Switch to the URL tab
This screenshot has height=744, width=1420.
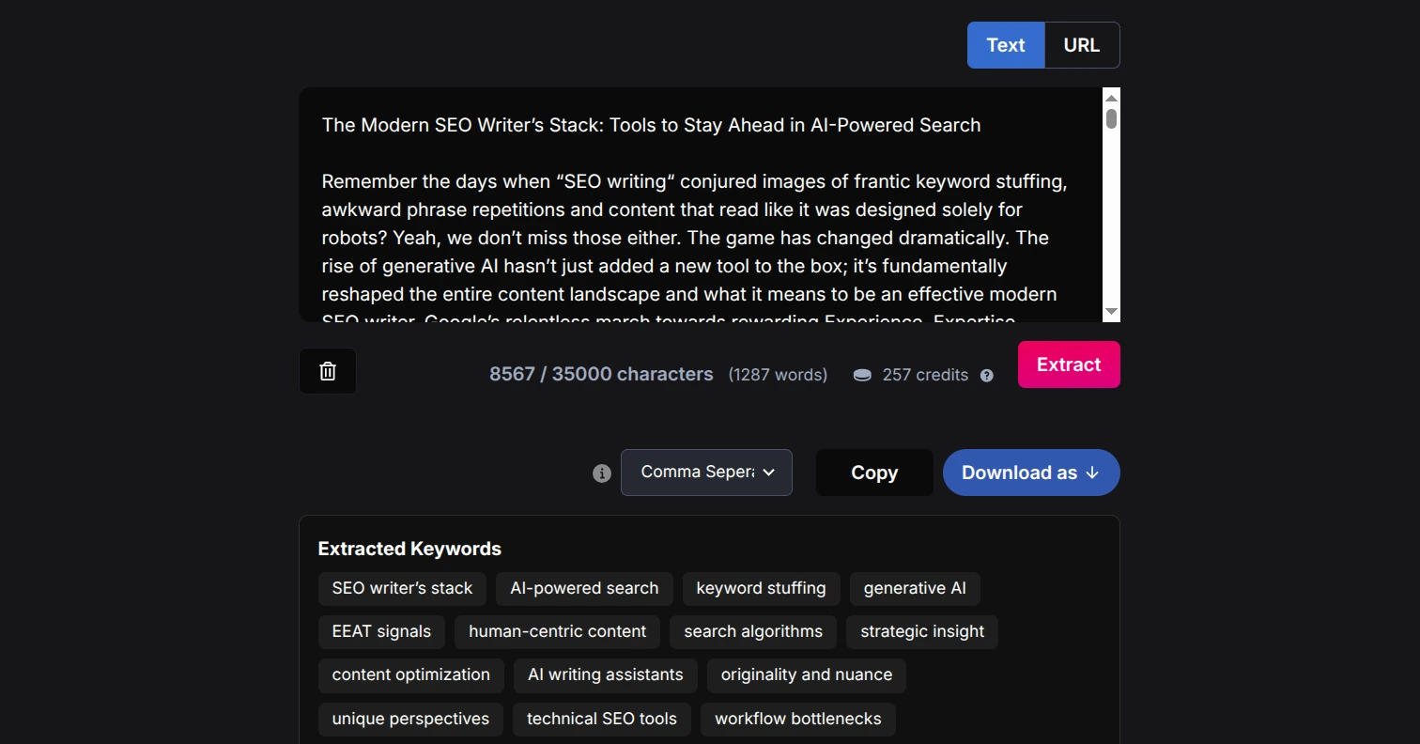1081,44
